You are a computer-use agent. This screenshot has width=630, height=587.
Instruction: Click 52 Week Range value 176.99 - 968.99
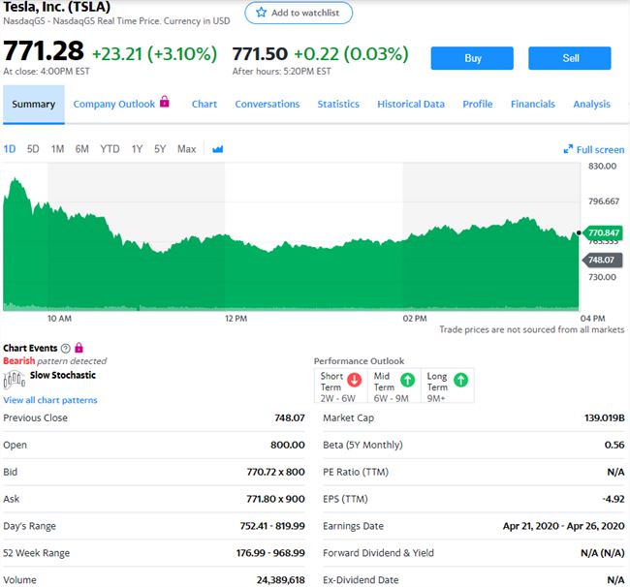pyautogui.click(x=270, y=553)
